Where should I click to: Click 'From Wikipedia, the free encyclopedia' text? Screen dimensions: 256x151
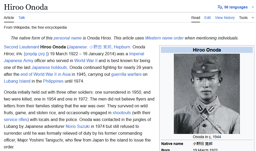[x=35, y=27]
